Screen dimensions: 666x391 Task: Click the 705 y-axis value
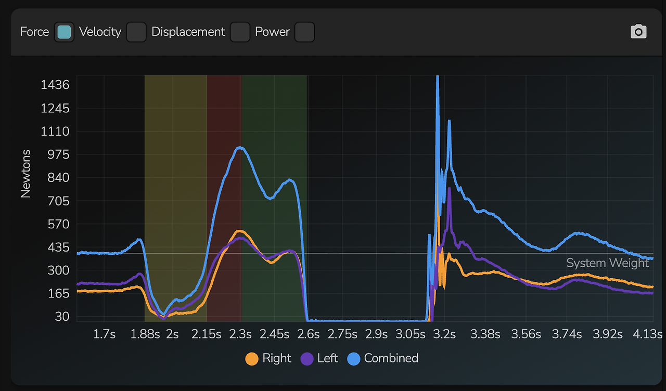point(58,201)
